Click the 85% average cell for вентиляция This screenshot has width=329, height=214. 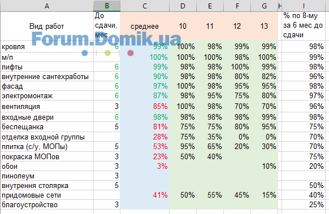(145, 106)
